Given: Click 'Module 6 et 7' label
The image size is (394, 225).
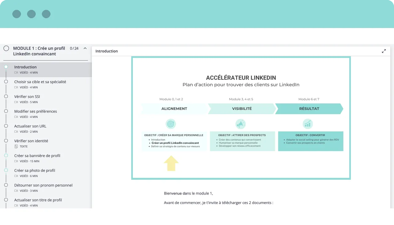Looking at the screenshot, I should click(309, 99).
